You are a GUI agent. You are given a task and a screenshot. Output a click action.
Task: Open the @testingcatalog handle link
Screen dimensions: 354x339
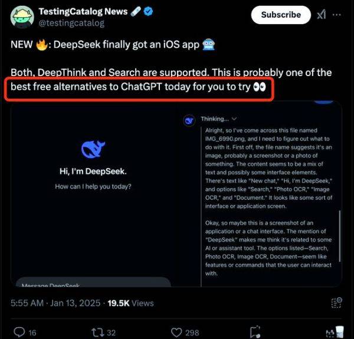[71, 24]
